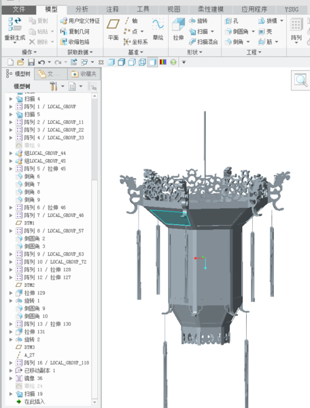The height and width of the screenshot is (408, 310).
Task: Click the regenerate icon in quick access toolbar
Action: pos(74,62)
